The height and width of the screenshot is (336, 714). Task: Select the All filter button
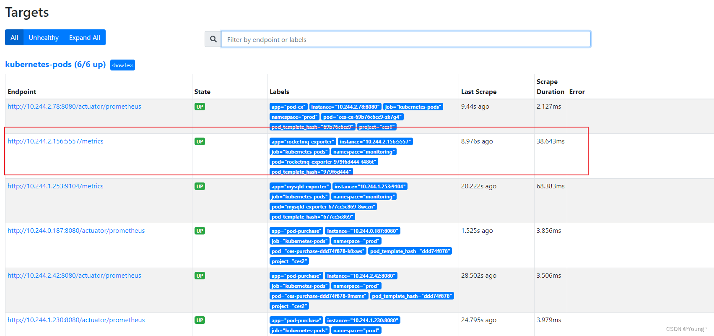click(x=14, y=37)
